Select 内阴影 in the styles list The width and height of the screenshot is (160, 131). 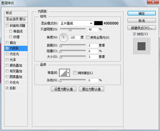click(x=14, y=48)
